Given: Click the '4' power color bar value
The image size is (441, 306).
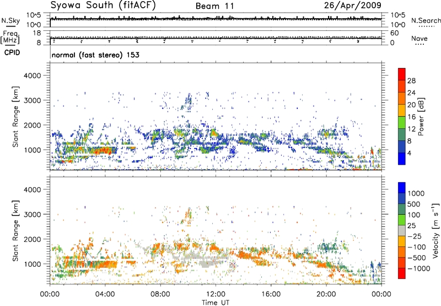Looking at the screenshot, I should tap(409, 154).
